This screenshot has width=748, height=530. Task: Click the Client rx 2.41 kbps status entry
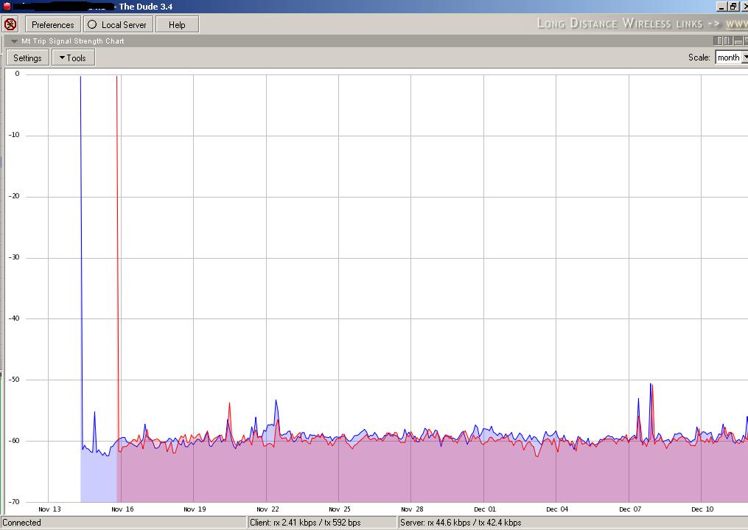click(305, 523)
